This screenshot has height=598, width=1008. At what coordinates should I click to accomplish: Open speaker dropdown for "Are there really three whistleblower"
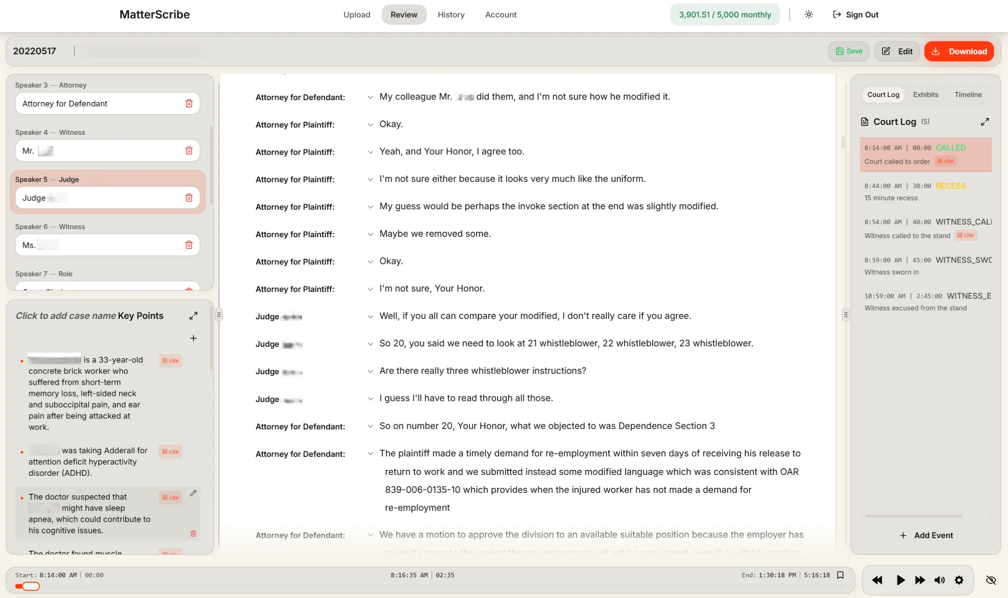[370, 372]
